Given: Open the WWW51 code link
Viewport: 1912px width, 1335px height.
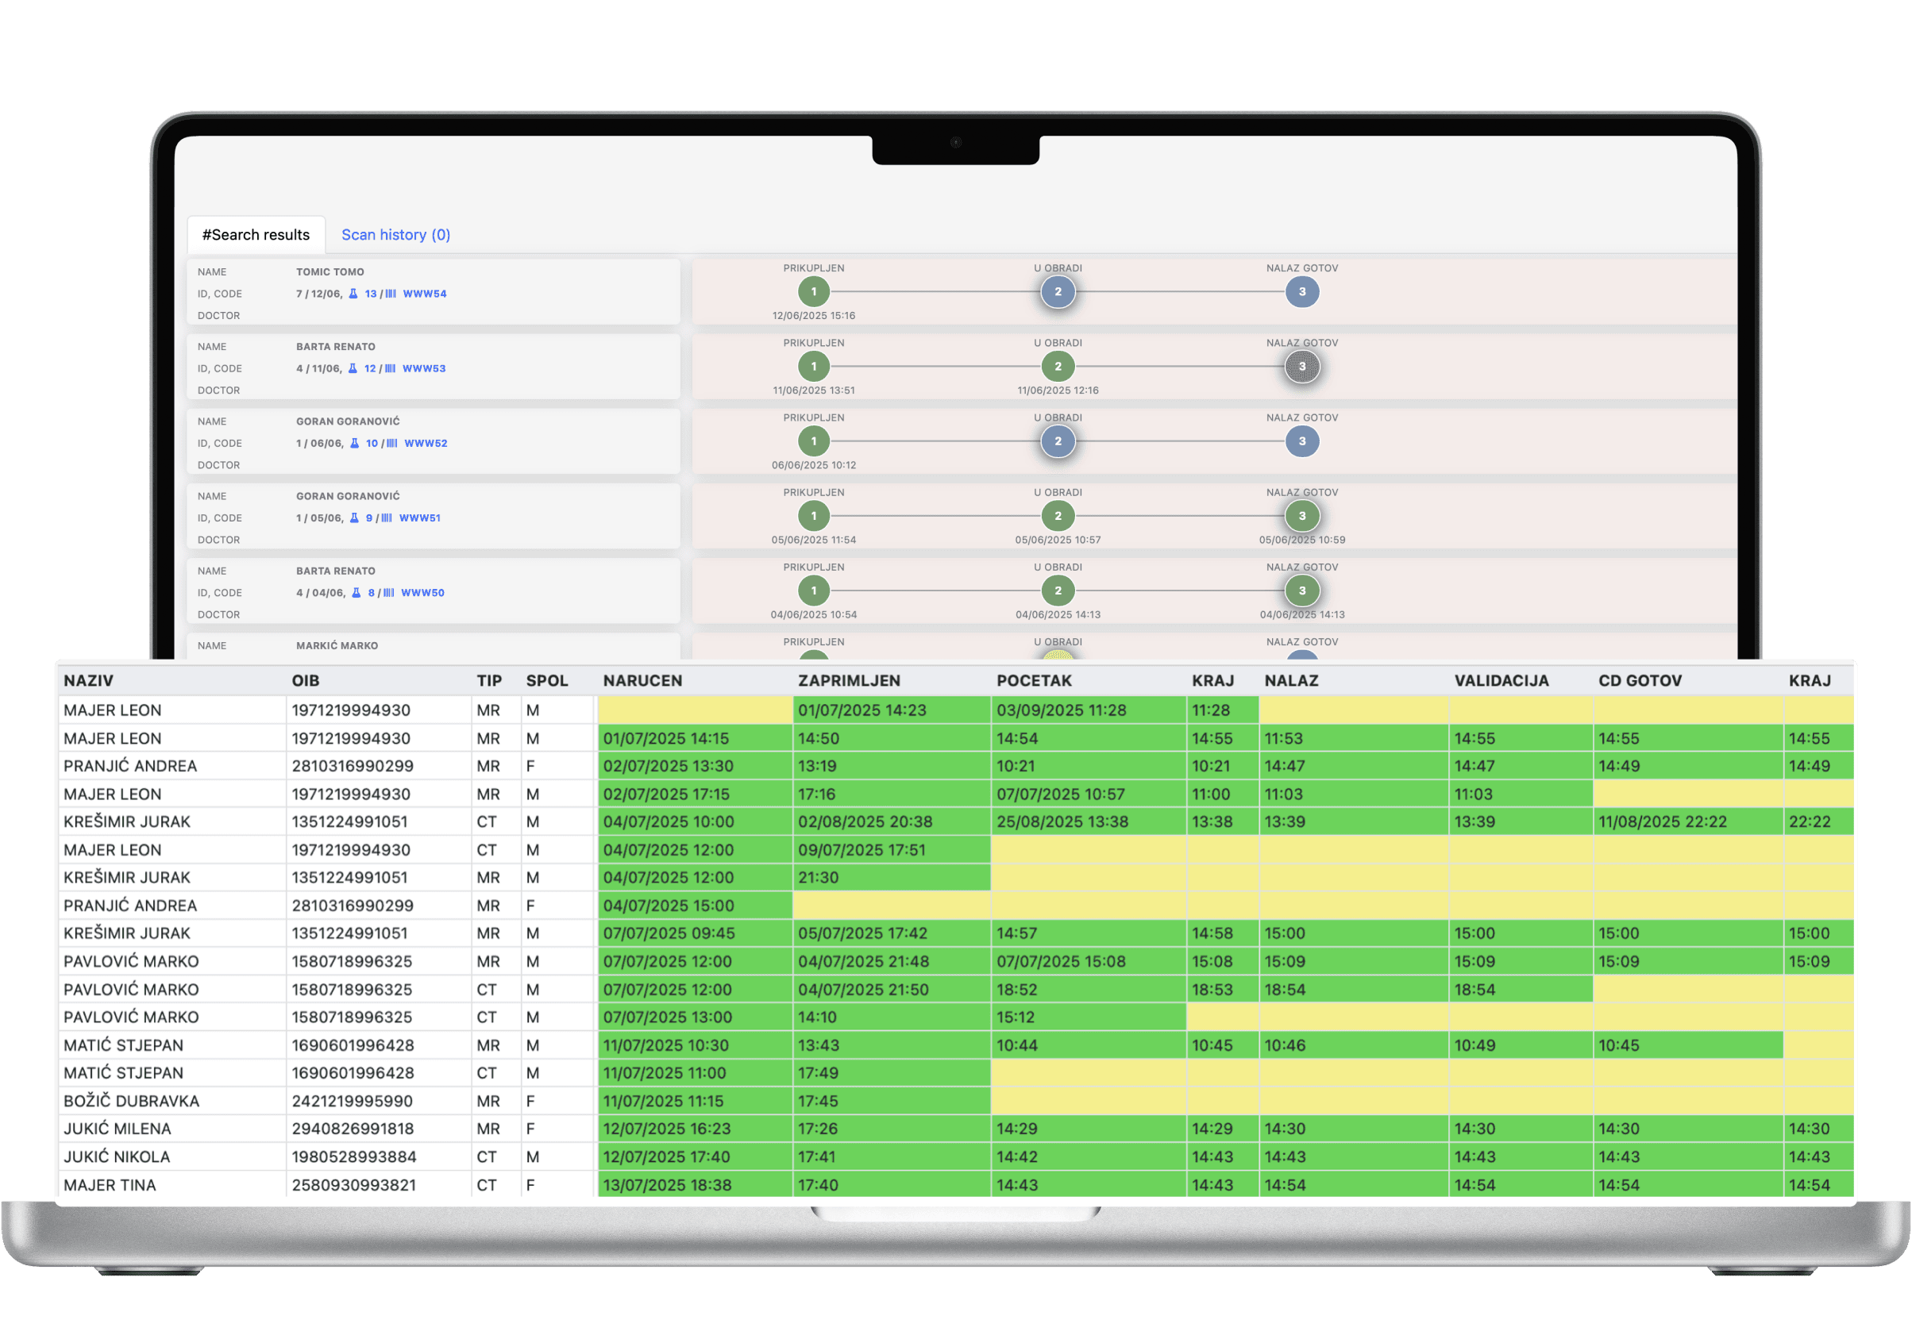Looking at the screenshot, I should (420, 517).
